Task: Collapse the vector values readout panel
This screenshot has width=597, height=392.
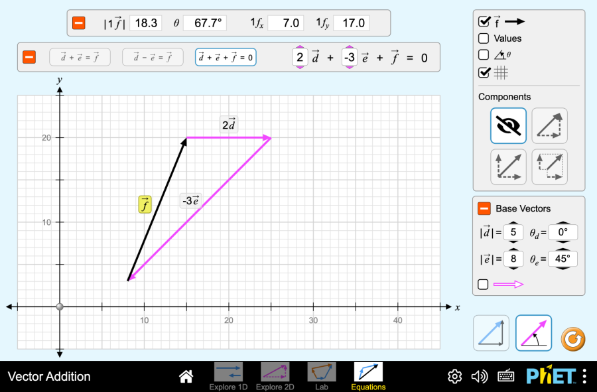Action: (x=78, y=23)
